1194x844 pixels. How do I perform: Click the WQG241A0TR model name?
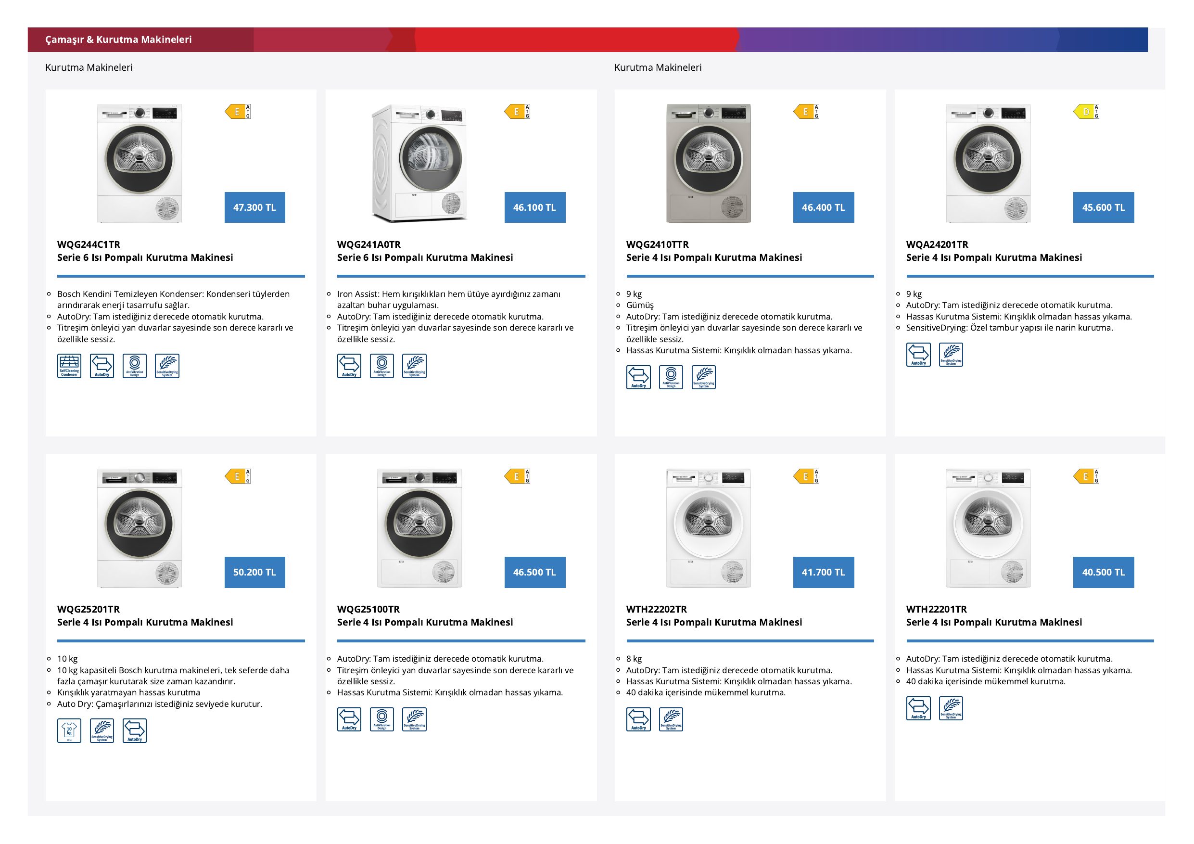(368, 244)
